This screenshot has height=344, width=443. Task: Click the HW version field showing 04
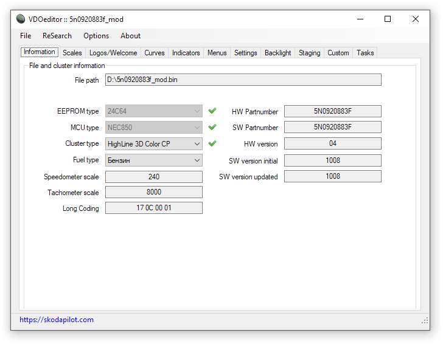pyautogui.click(x=332, y=143)
